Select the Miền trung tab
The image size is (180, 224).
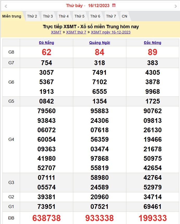[12, 16]
